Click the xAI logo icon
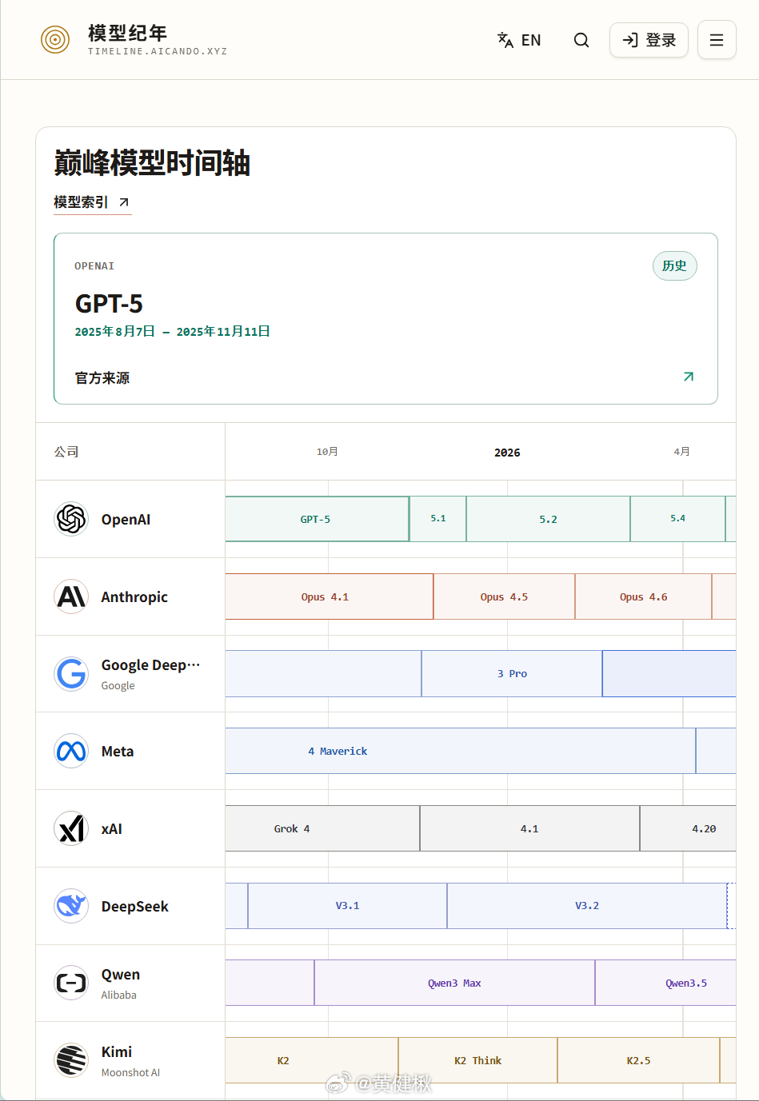Image resolution: width=759 pixels, height=1101 pixels. point(71,828)
